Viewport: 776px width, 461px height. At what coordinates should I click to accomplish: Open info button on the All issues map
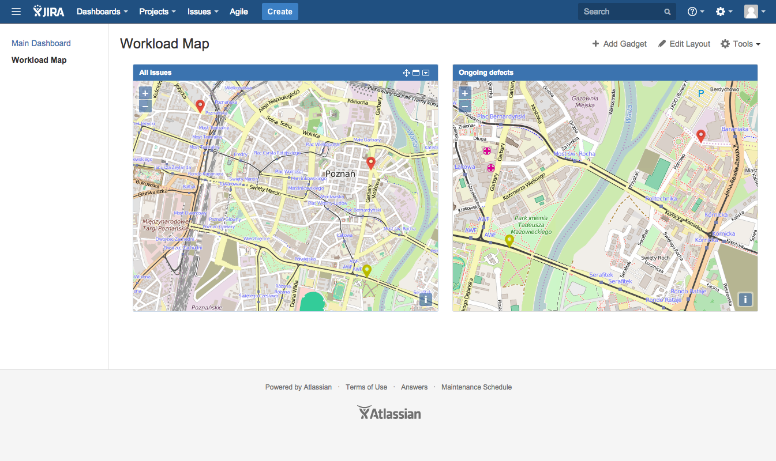426,299
